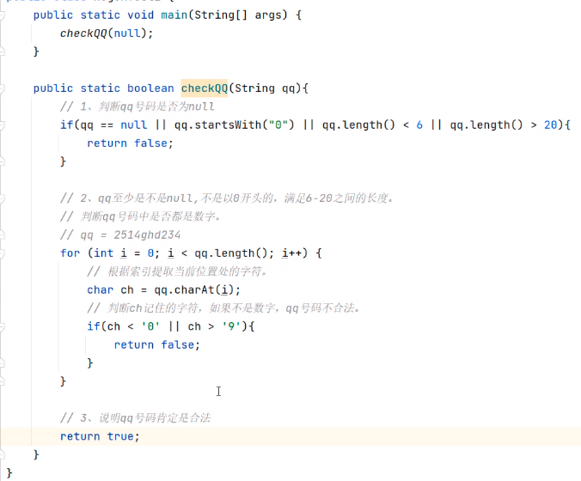Collapse the qq == null if-block fold marker

coord(2,125)
